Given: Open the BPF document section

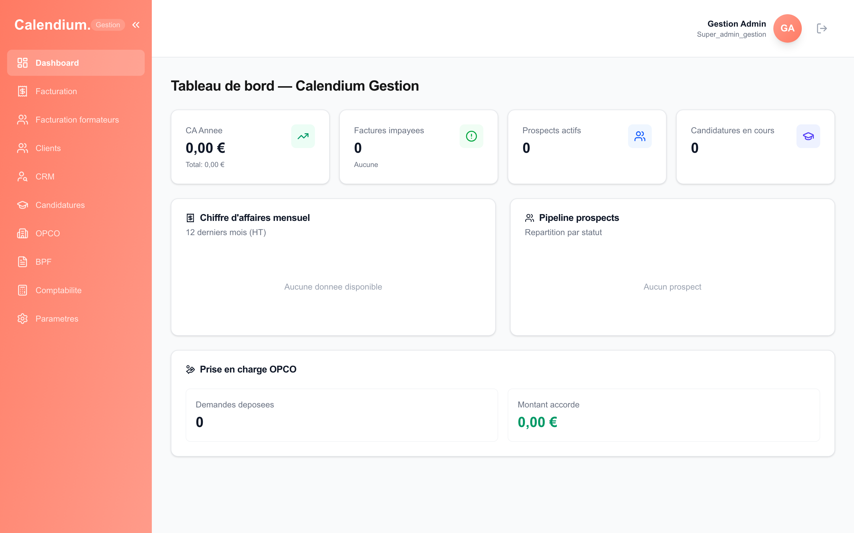Looking at the screenshot, I should (x=43, y=261).
